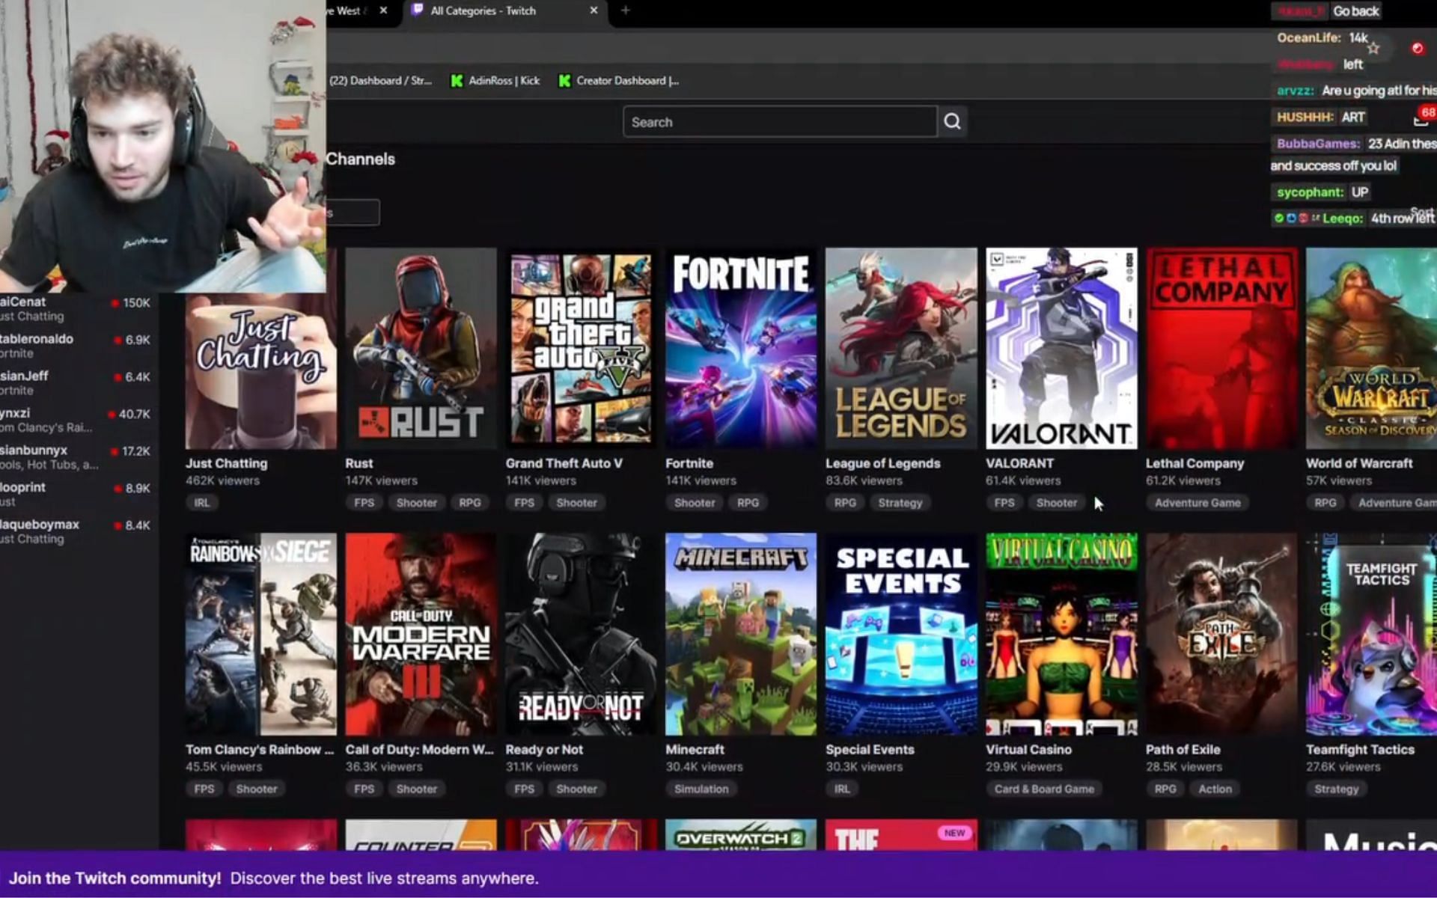Image resolution: width=1437 pixels, height=898 pixels.
Task: Open the World of Warcraft cover
Action: pyautogui.click(x=1371, y=349)
